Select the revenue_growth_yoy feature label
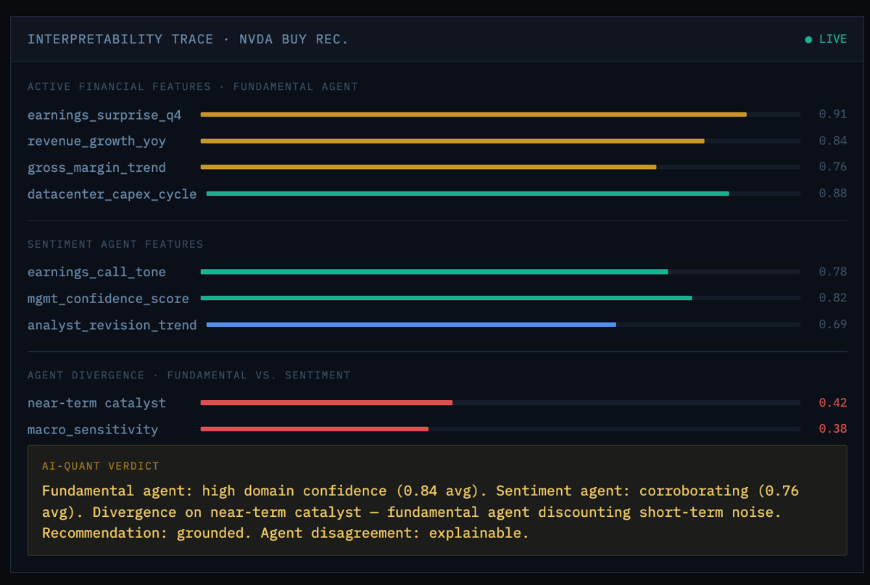 (x=96, y=141)
